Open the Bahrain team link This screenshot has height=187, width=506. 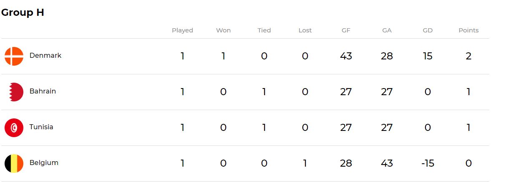pos(43,91)
